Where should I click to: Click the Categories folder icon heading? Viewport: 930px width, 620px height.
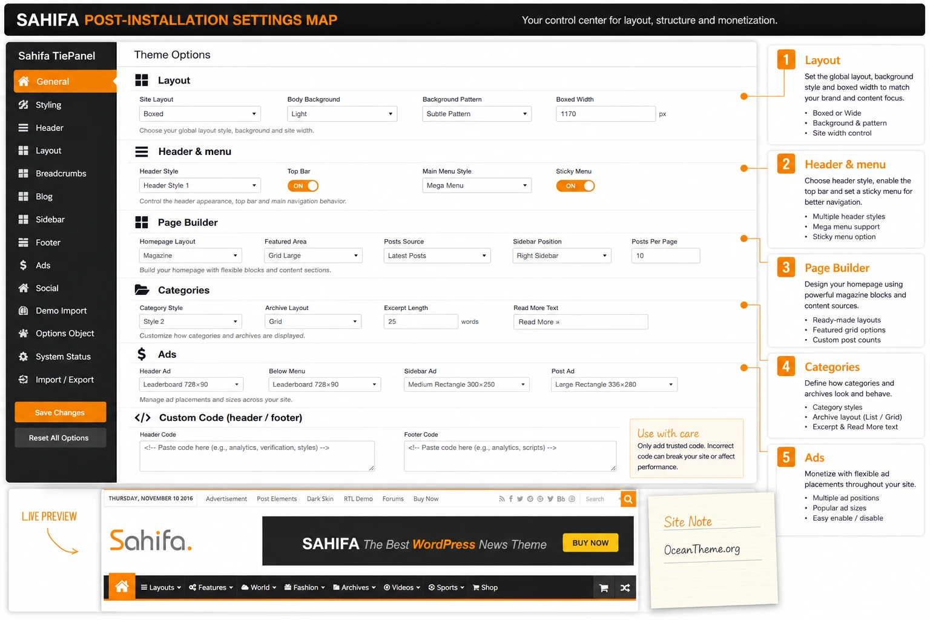click(142, 290)
